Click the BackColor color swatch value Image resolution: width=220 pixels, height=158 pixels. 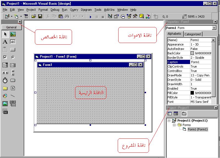pos(192,53)
